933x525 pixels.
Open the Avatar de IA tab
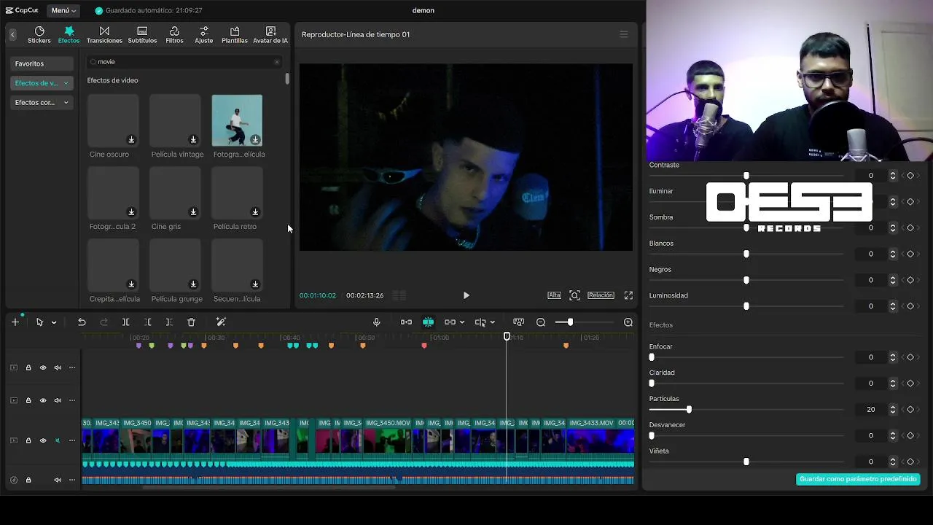coord(270,35)
